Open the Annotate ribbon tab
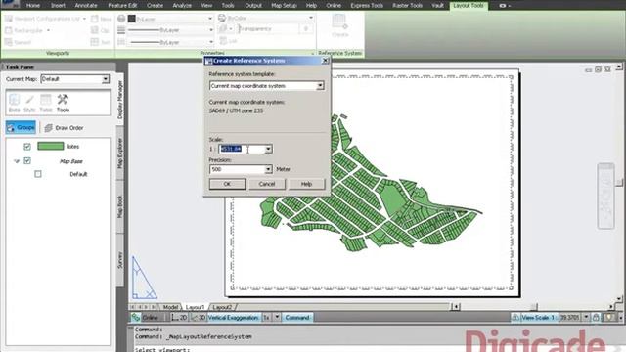 pyautogui.click(x=86, y=5)
